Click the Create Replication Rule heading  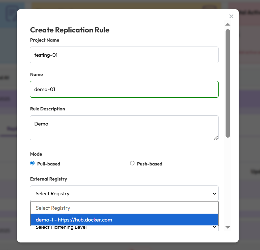coord(70,30)
